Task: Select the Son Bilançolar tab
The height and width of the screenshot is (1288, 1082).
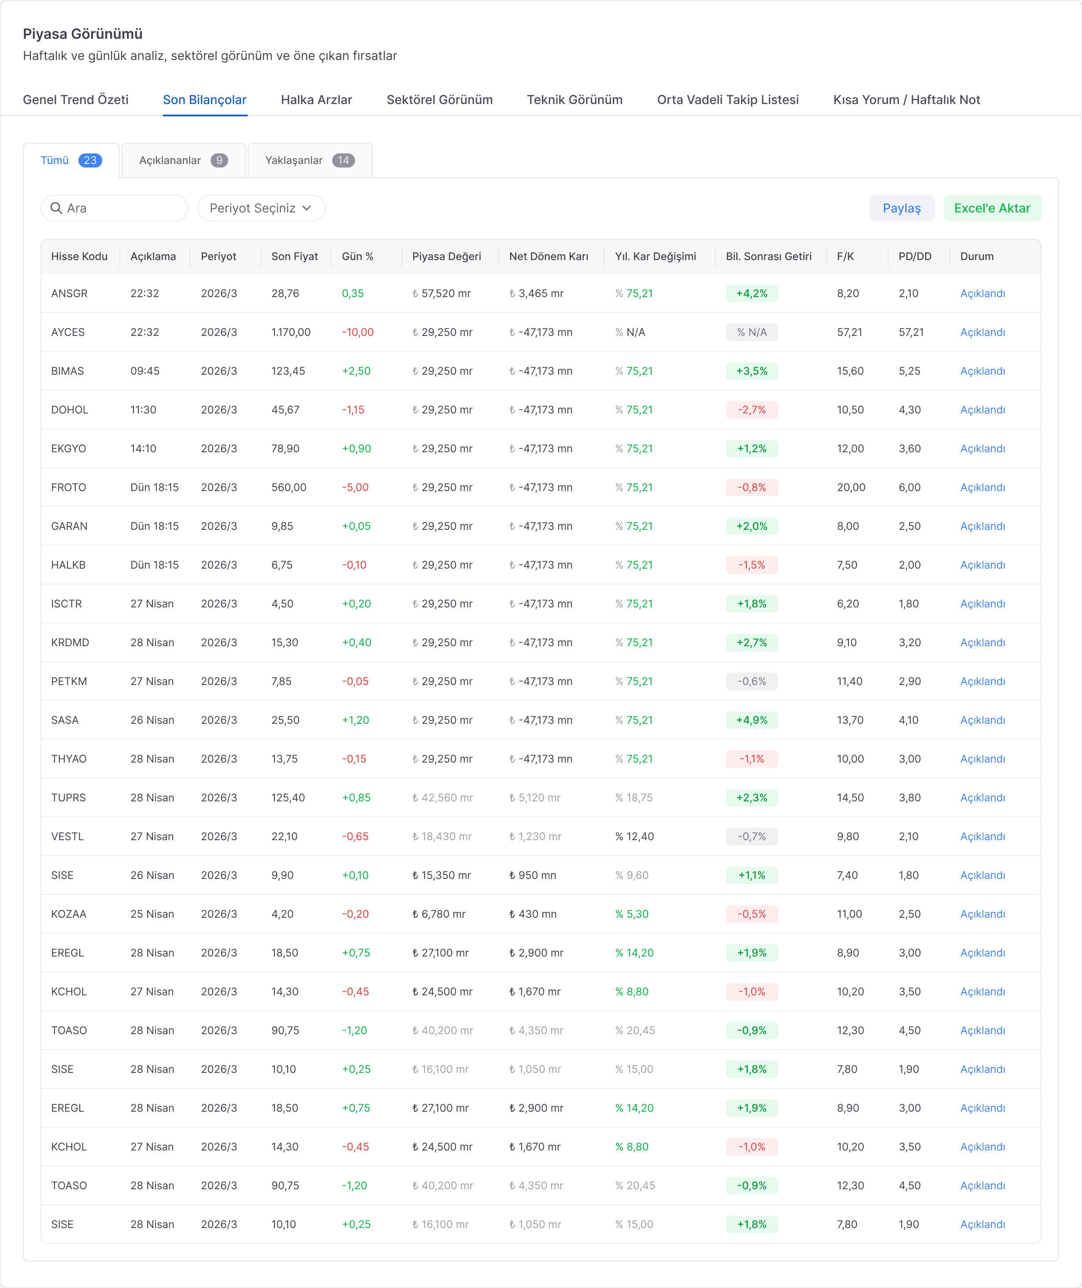Action: (x=205, y=100)
